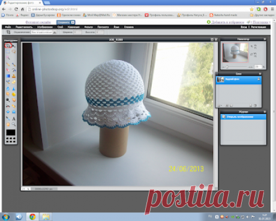Select the Zoom magnifier tool in toolbox
Screen dimensions: 276x221
click(x=14, y=124)
